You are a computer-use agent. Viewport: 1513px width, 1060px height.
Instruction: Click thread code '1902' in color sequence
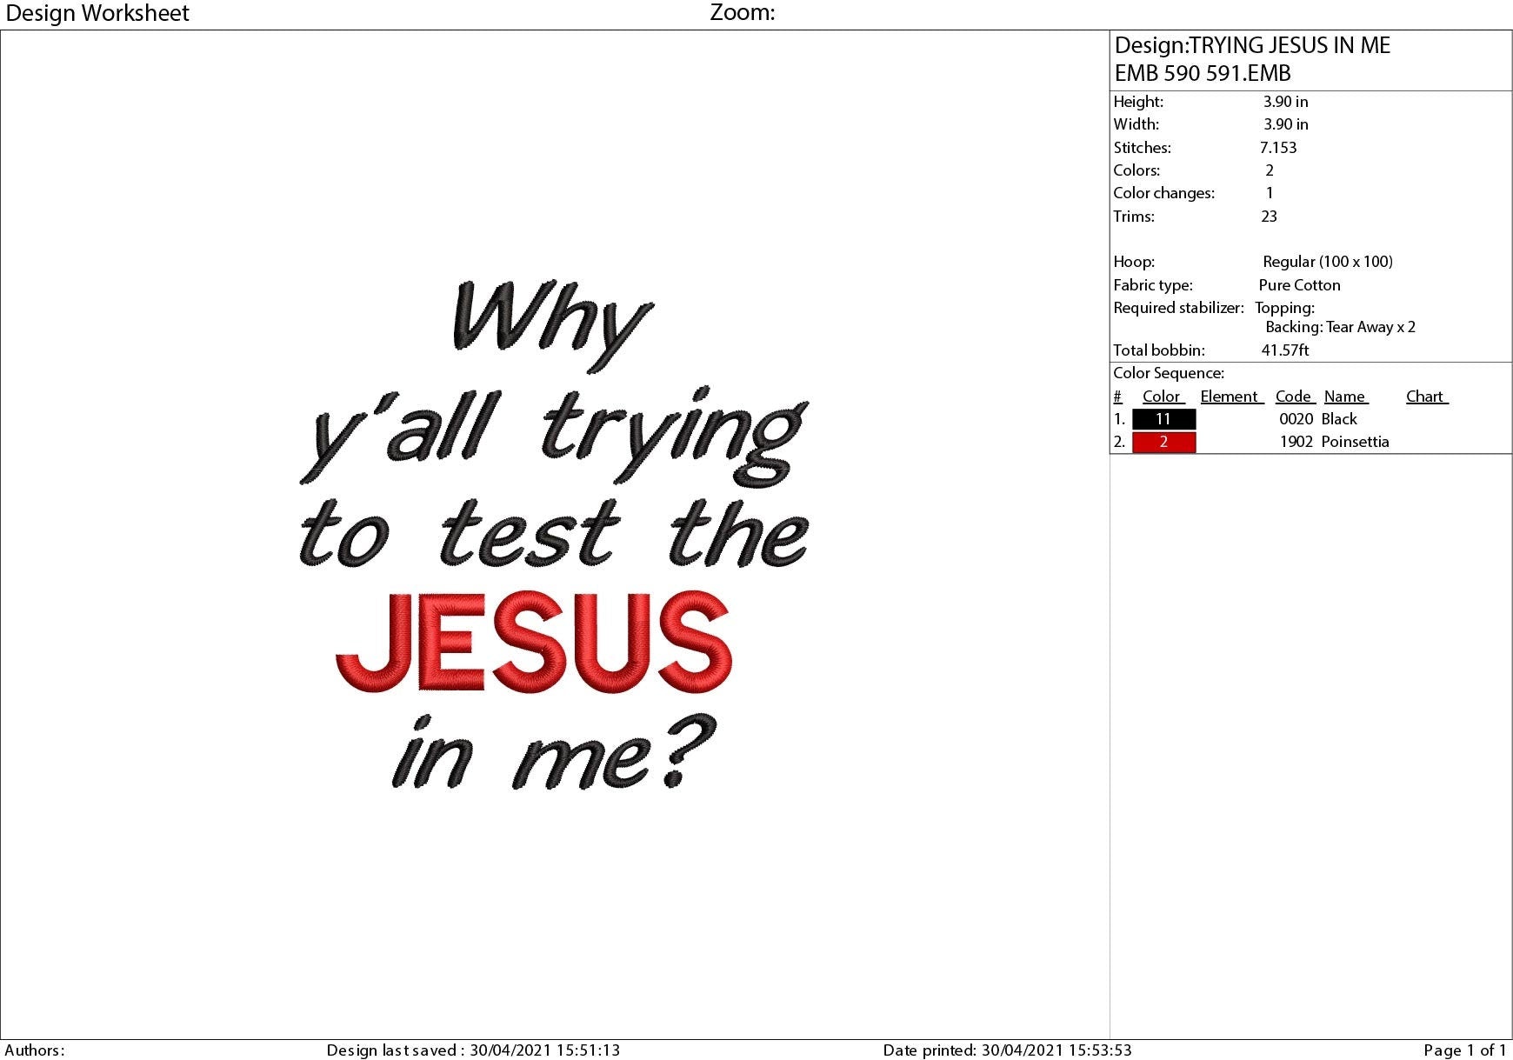[1296, 442]
